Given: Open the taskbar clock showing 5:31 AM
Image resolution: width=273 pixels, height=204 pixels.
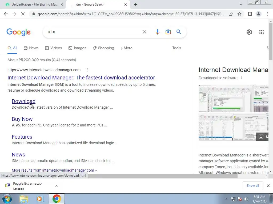Looking at the screenshot, I should (259, 199).
